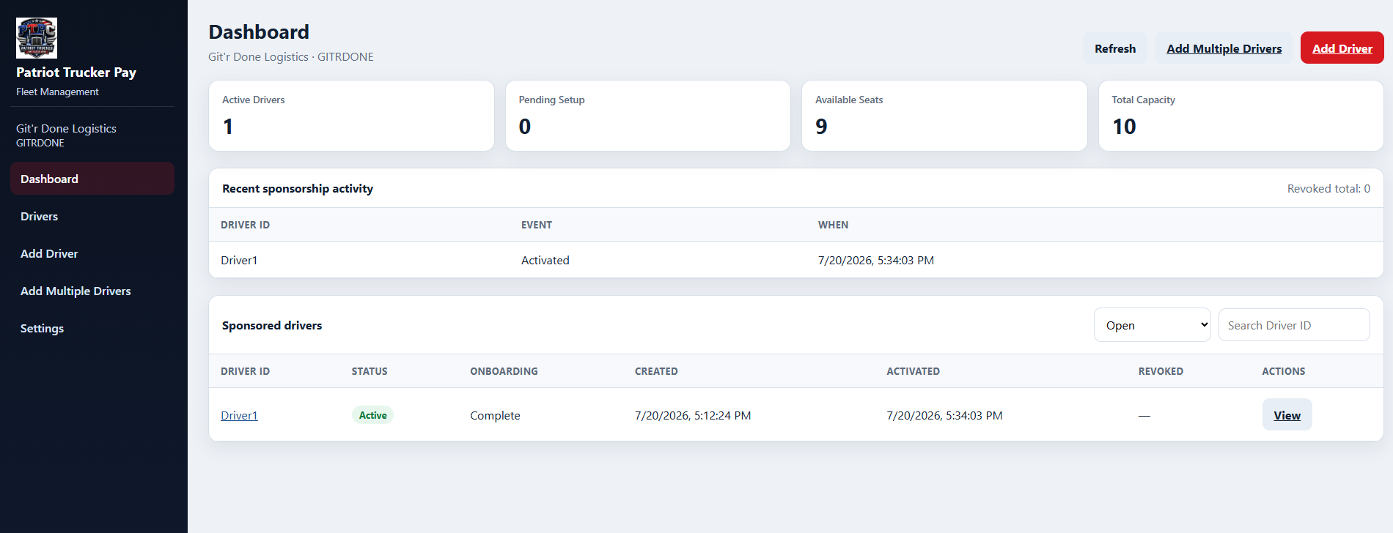Click the Sponsored drivers heading

pyautogui.click(x=272, y=325)
